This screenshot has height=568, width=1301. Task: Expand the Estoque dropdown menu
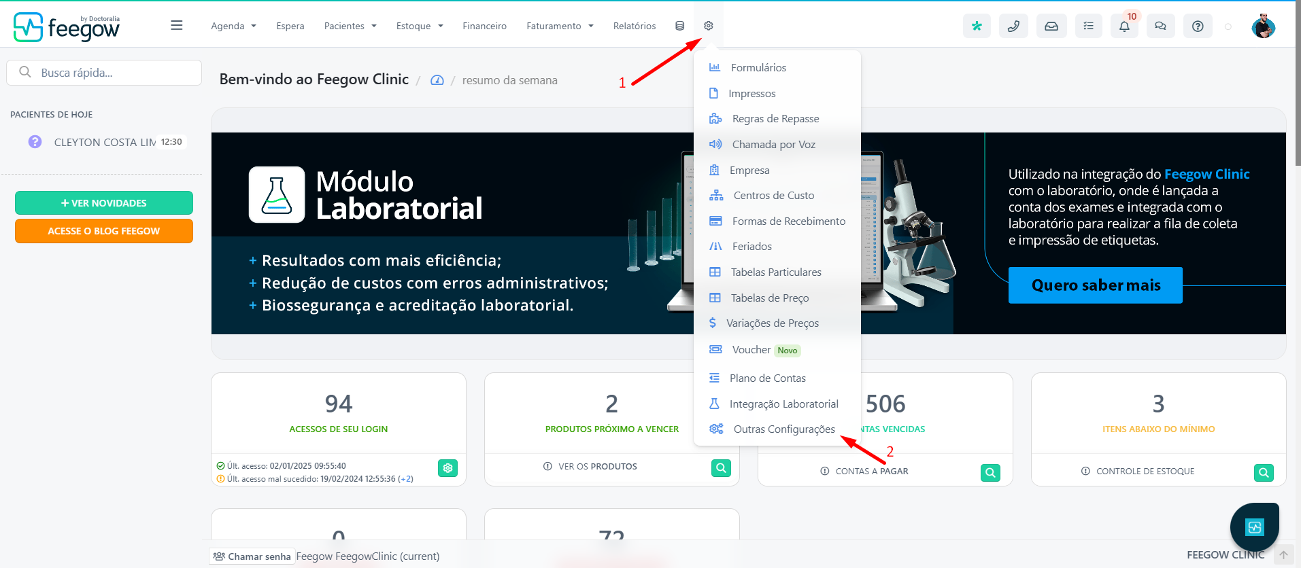click(420, 26)
